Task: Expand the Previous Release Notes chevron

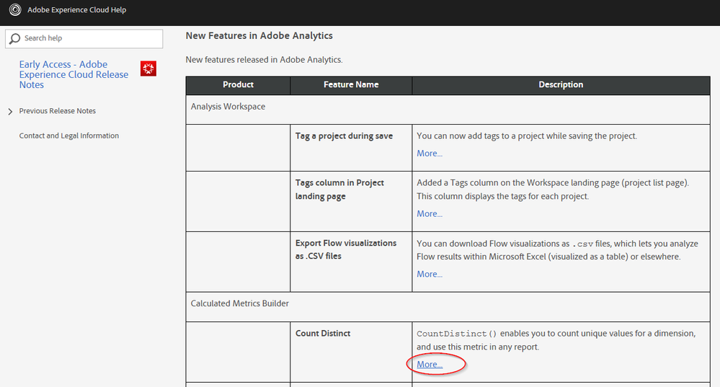Action: [x=9, y=112]
